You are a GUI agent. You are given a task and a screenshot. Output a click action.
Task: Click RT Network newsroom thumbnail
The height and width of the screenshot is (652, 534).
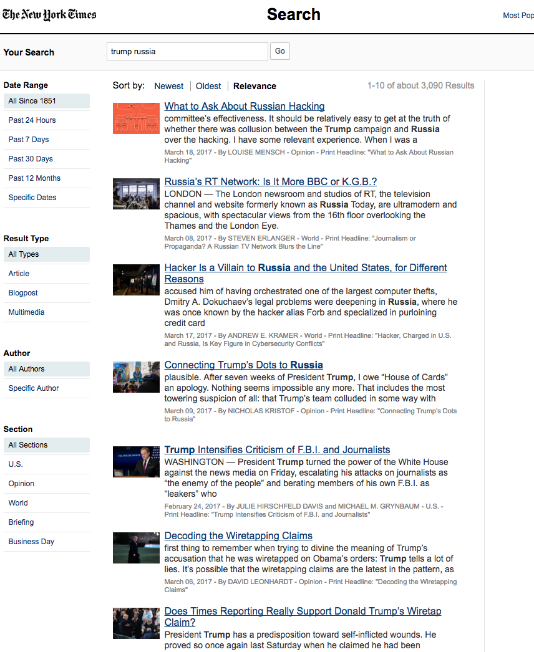[x=136, y=194]
